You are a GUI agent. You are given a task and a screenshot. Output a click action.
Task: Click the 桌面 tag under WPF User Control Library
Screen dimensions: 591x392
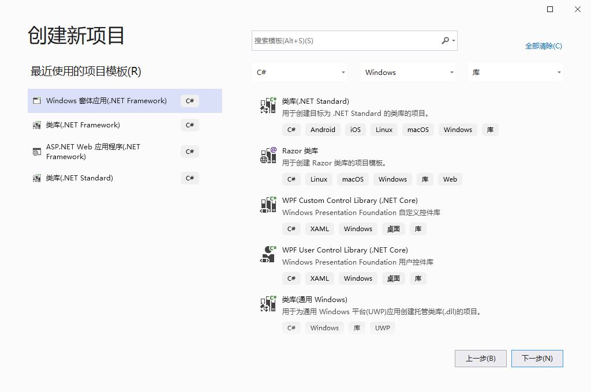point(394,278)
